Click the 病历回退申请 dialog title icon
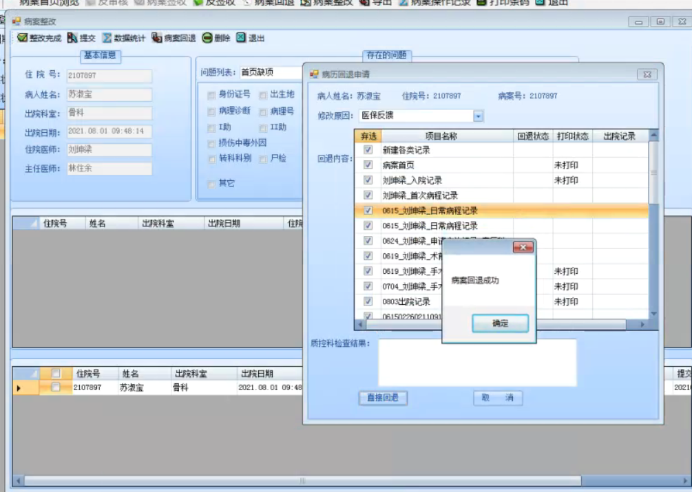This screenshot has width=692, height=492. tap(314, 74)
